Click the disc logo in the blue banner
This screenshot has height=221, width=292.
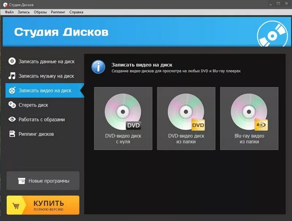click(x=272, y=34)
